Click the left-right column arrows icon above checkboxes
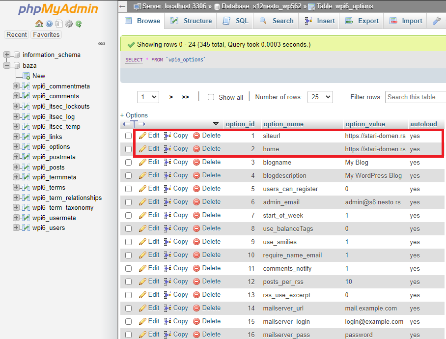Image resolution: width=446 pixels, height=339 pixels. [x=134, y=124]
